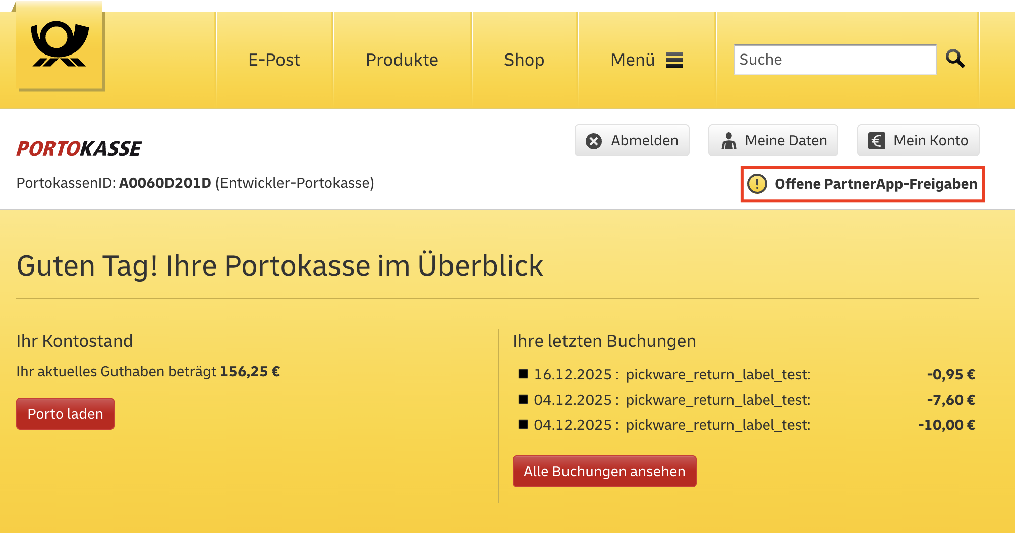
Task: Click the yellow exclamation warning icon
Action: [757, 184]
